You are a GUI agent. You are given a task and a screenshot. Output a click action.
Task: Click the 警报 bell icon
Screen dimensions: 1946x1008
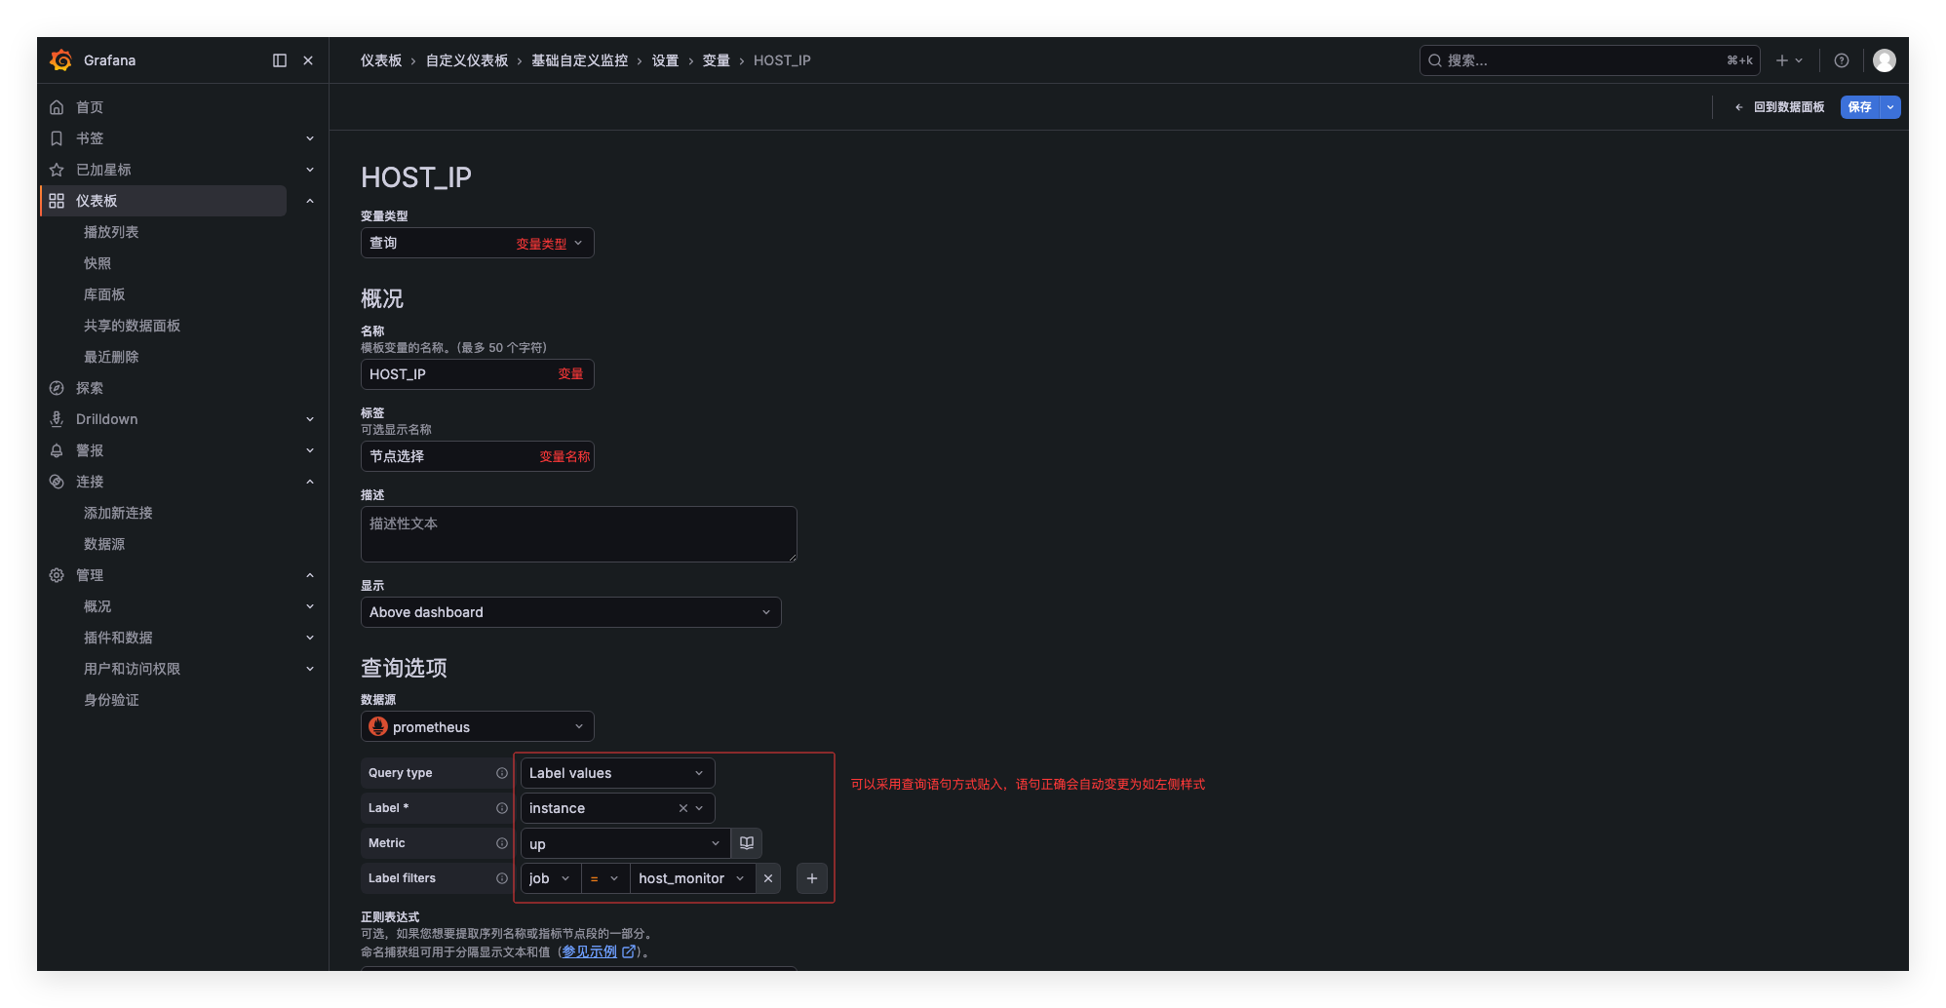click(57, 450)
